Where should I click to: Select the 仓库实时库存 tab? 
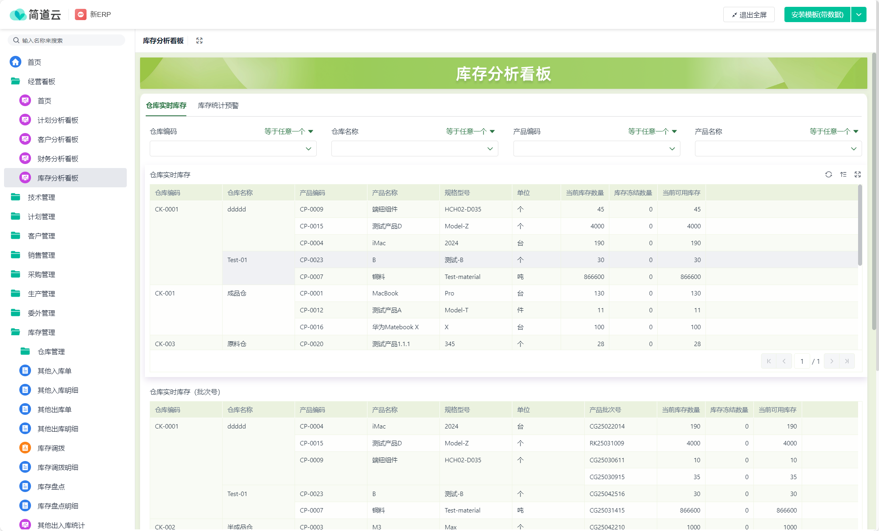[166, 105]
